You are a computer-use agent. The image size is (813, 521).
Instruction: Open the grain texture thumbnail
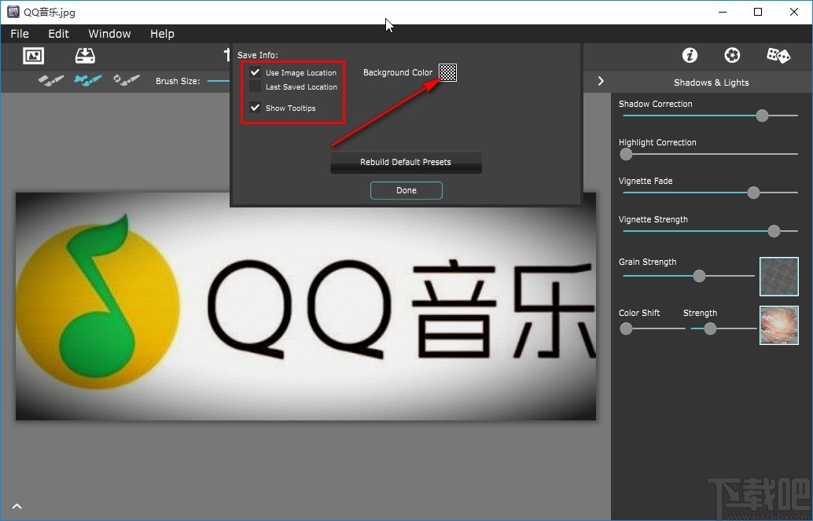778,277
